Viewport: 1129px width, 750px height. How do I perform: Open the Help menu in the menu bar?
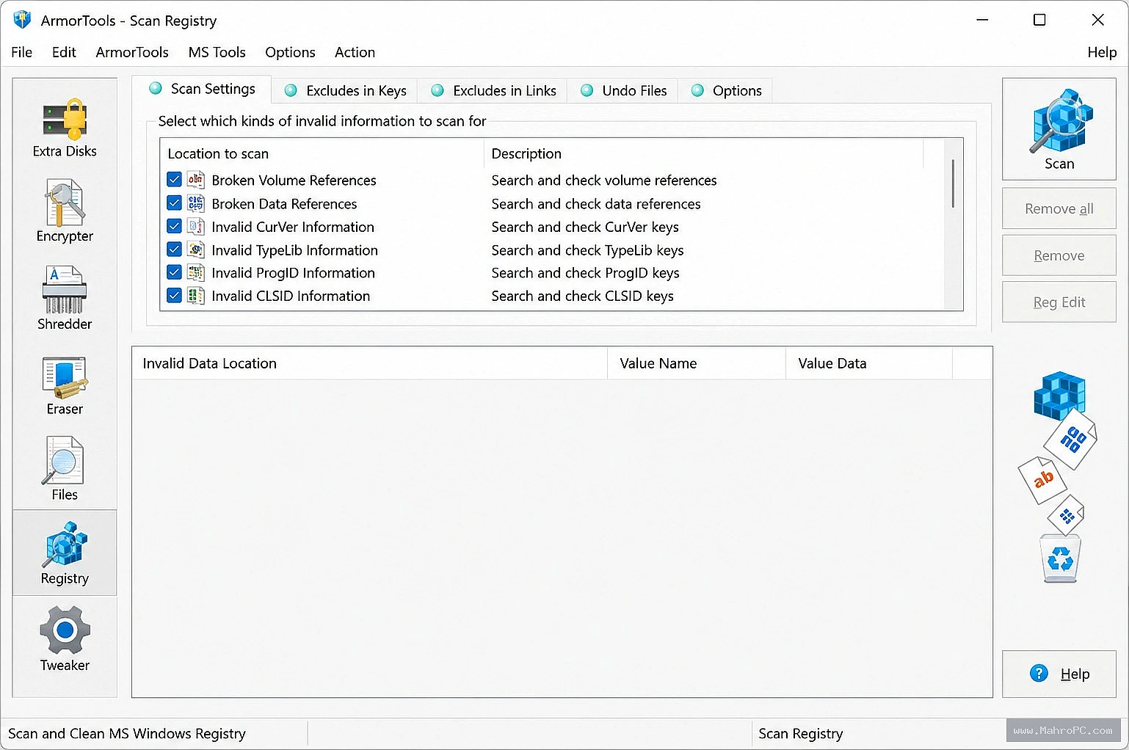click(x=1102, y=52)
